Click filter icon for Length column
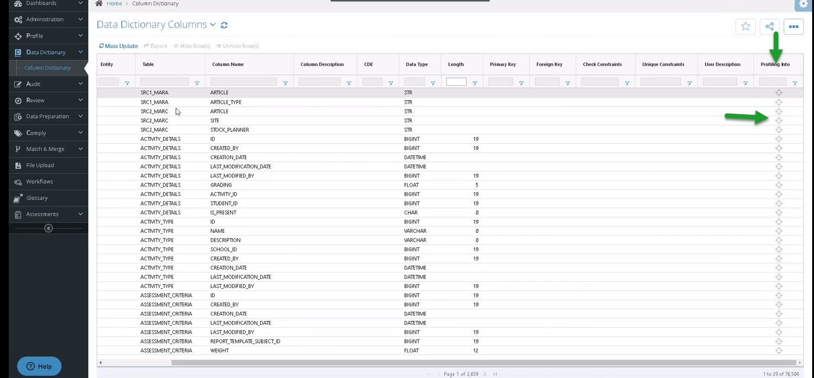 475,83
